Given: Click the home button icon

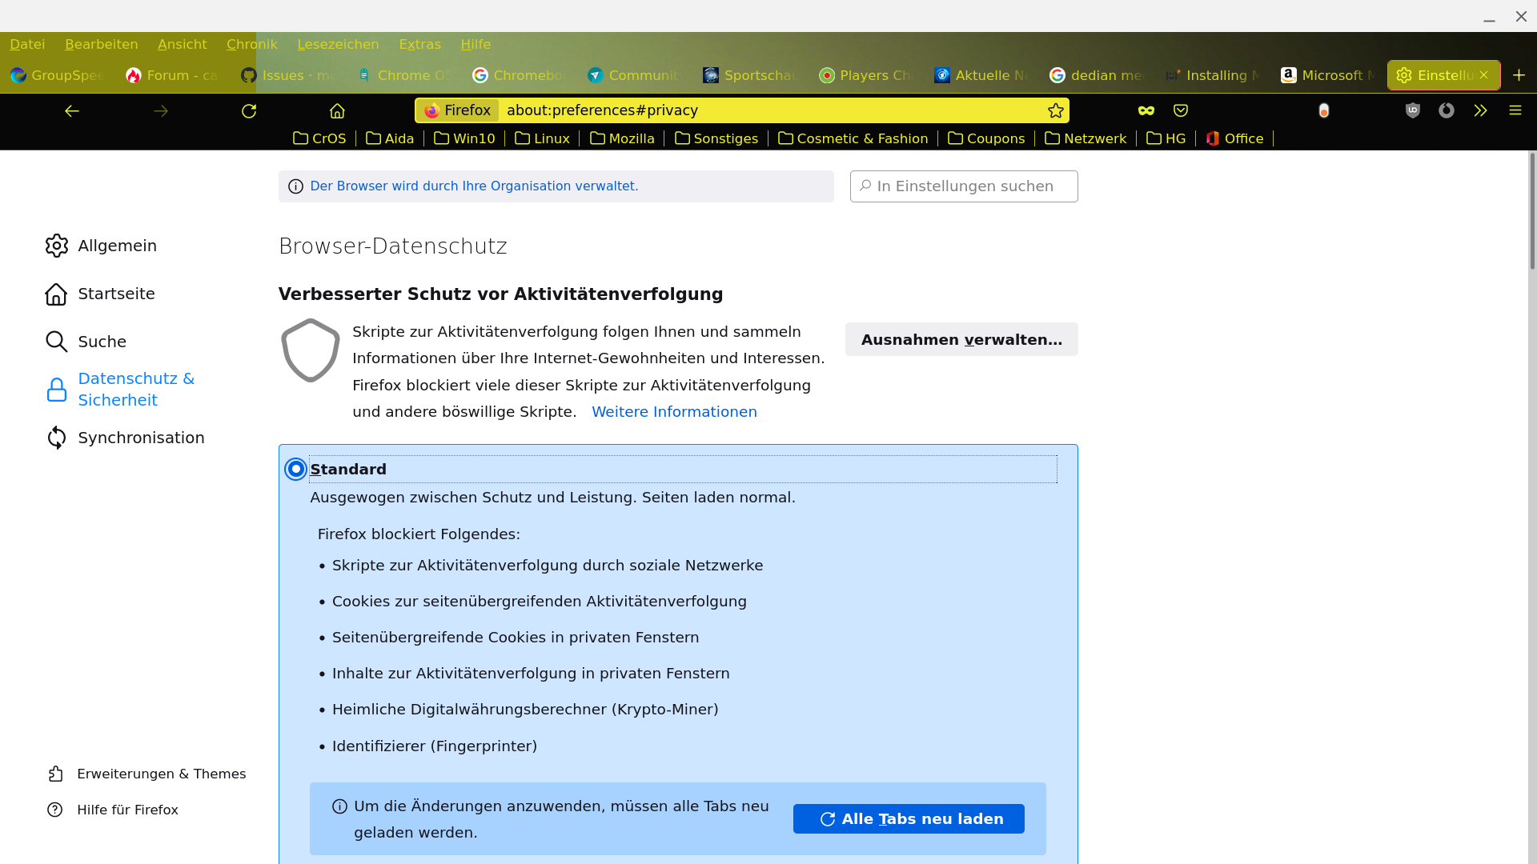Looking at the screenshot, I should click(337, 111).
